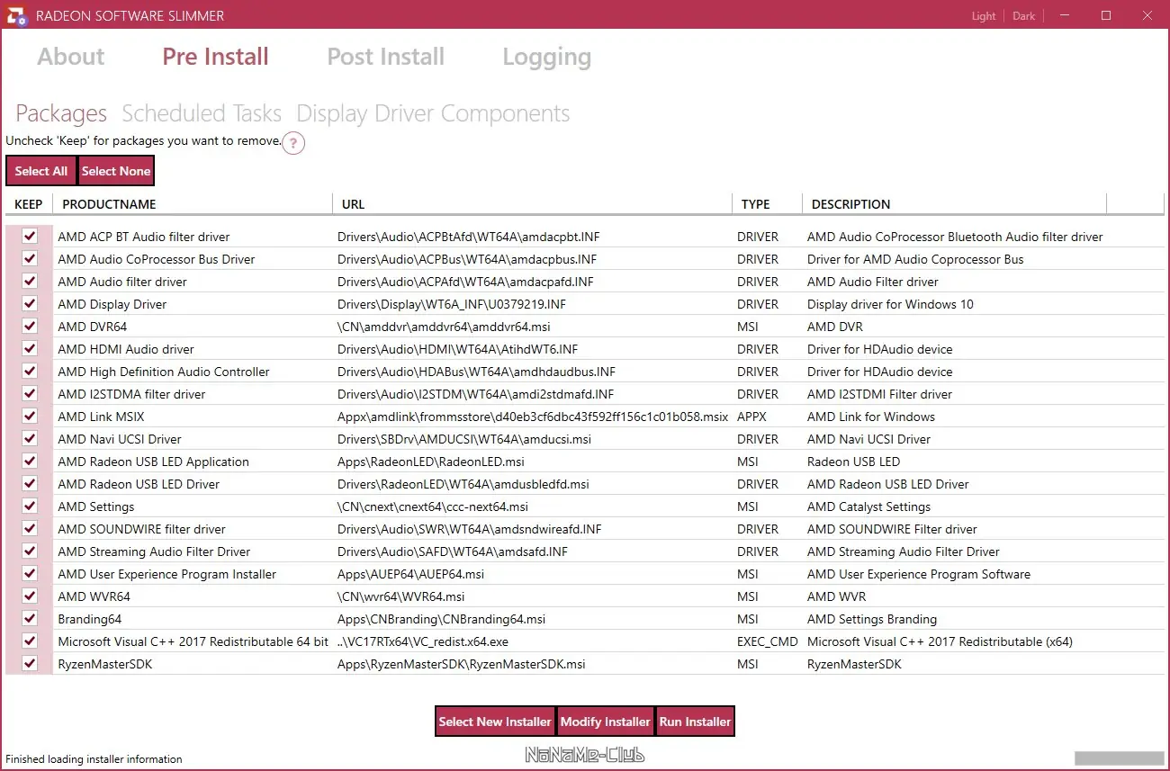Sort by the URL column header
Image resolution: width=1170 pixels, height=771 pixels.
pyautogui.click(x=533, y=204)
